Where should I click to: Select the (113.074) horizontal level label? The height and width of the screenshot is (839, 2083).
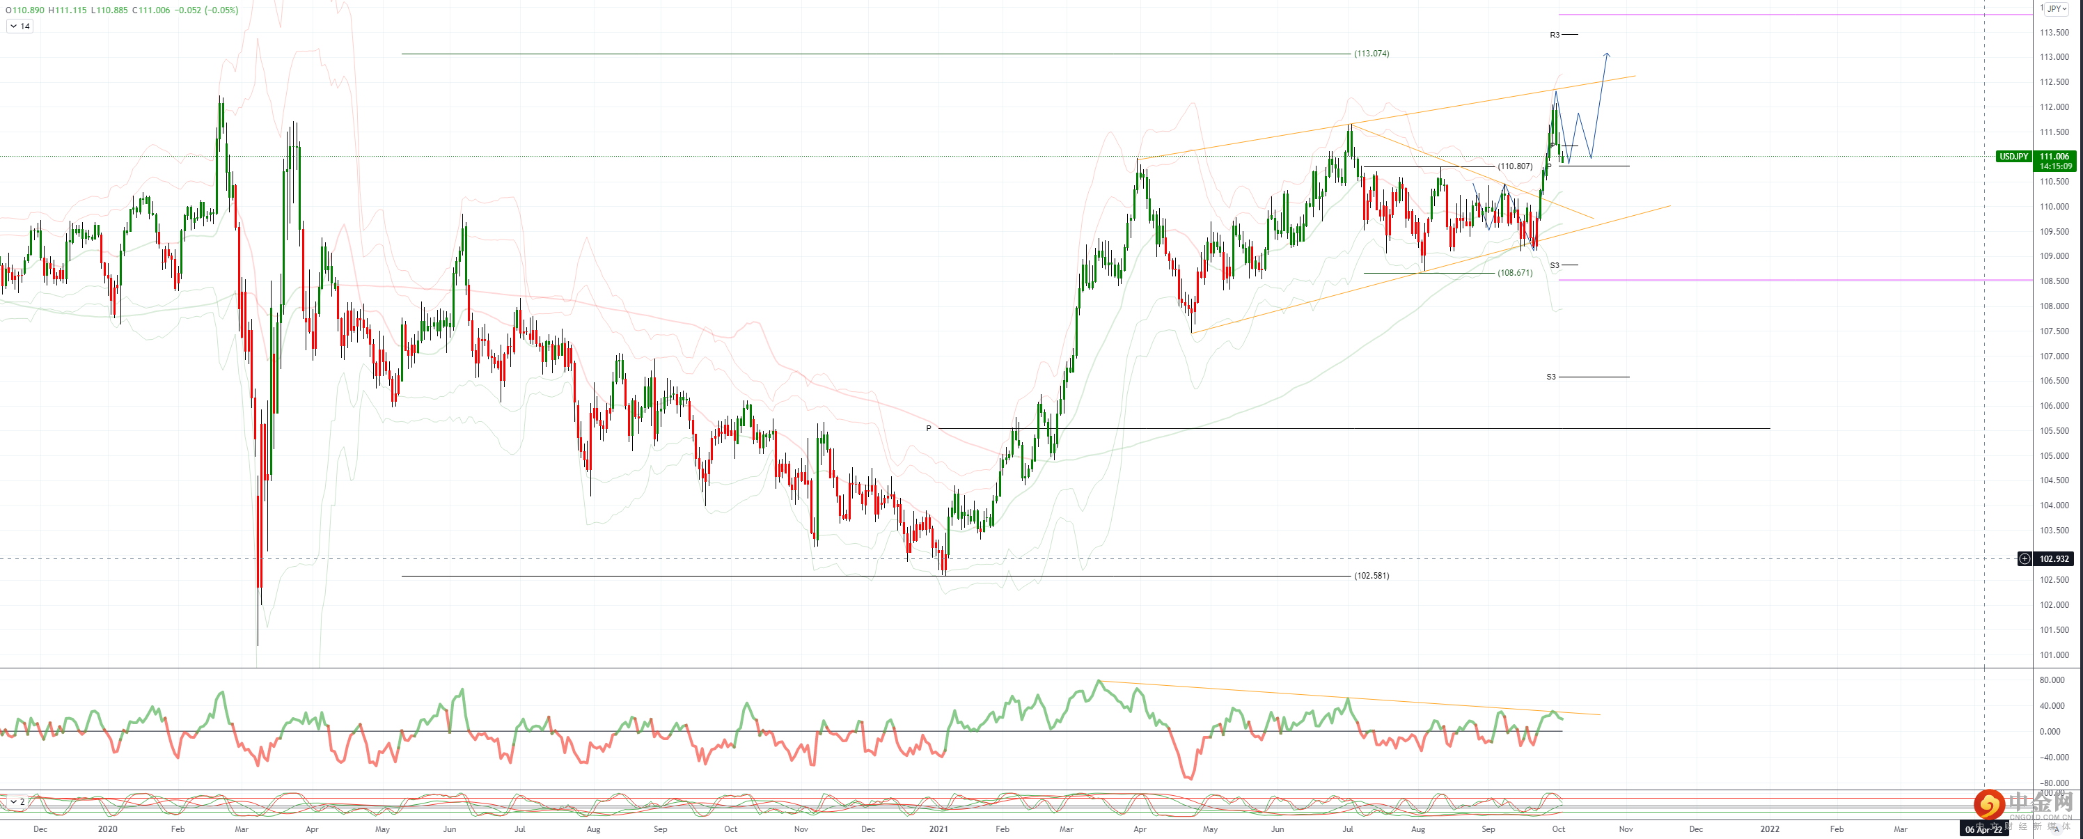[x=1371, y=54]
